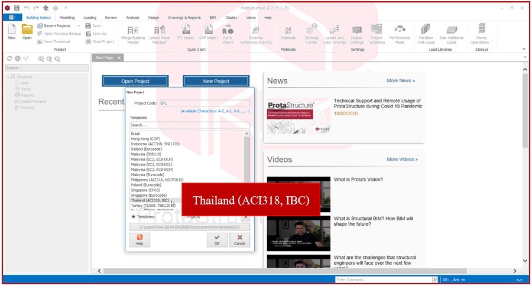The image size is (532, 286).
Task: Click the template list scrollbar up arrow
Action: [246, 134]
